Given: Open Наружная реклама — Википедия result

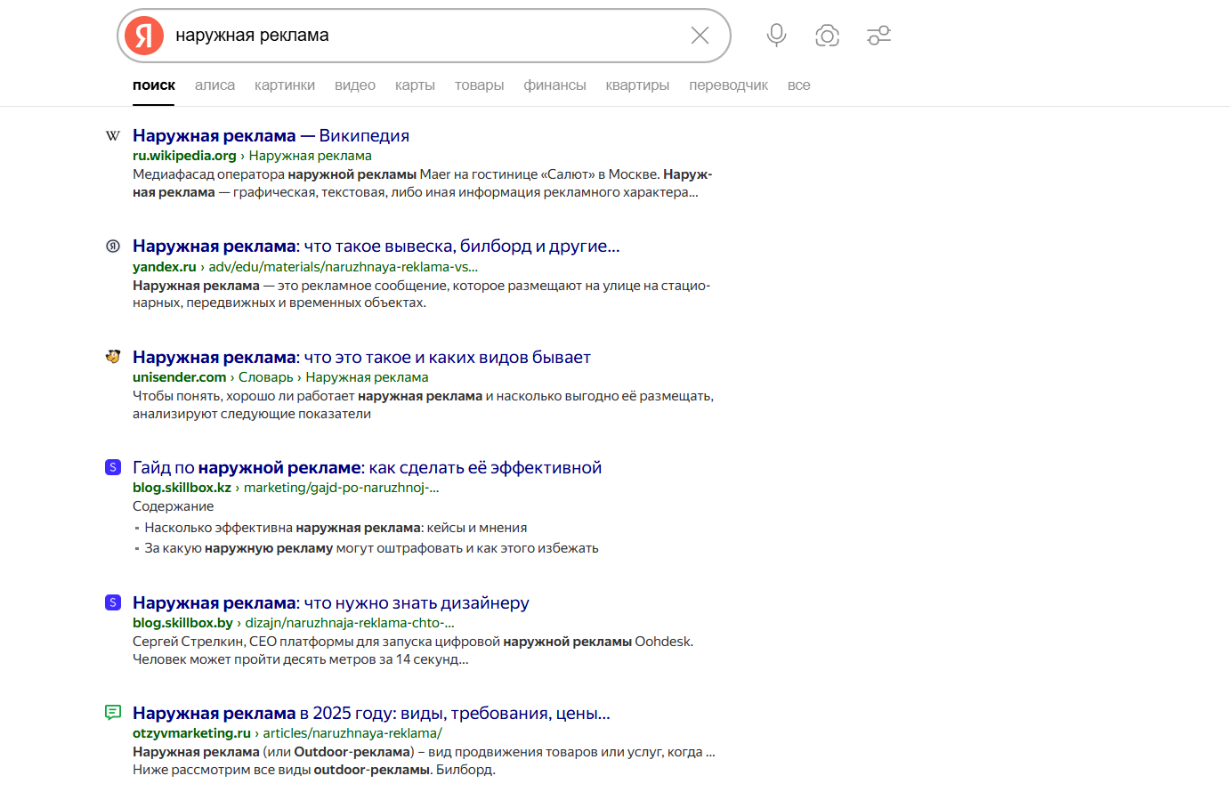Looking at the screenshot, I should (271, 136).
